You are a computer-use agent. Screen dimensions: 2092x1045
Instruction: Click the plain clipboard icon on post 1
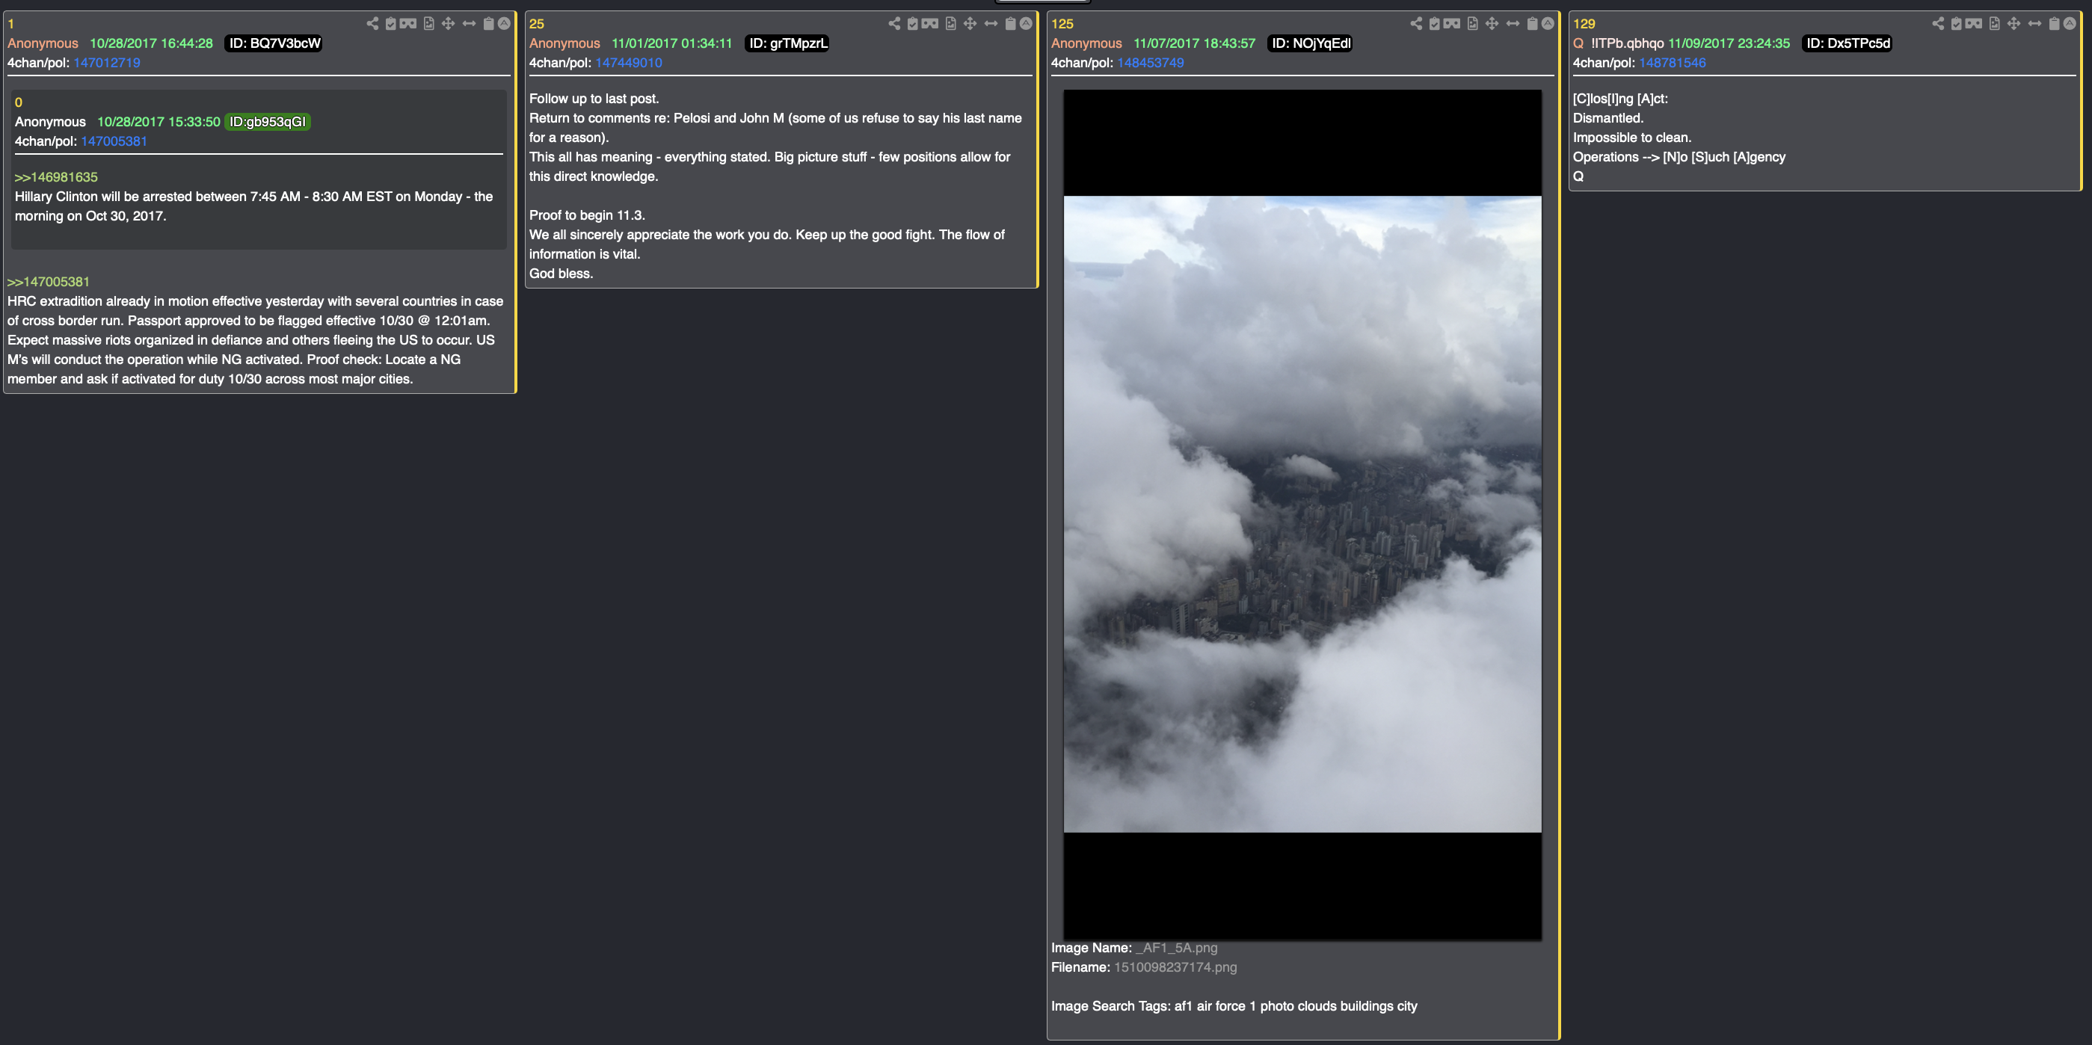coord(489,24)
